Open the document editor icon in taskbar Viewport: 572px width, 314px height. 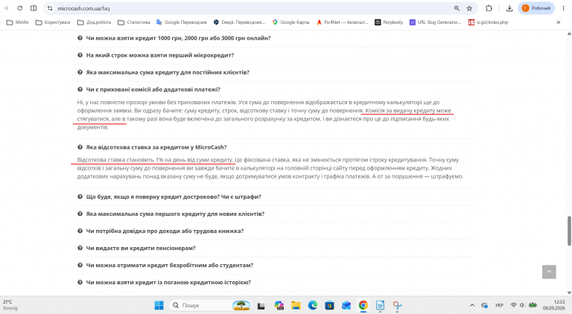click(x=380, y=306)
